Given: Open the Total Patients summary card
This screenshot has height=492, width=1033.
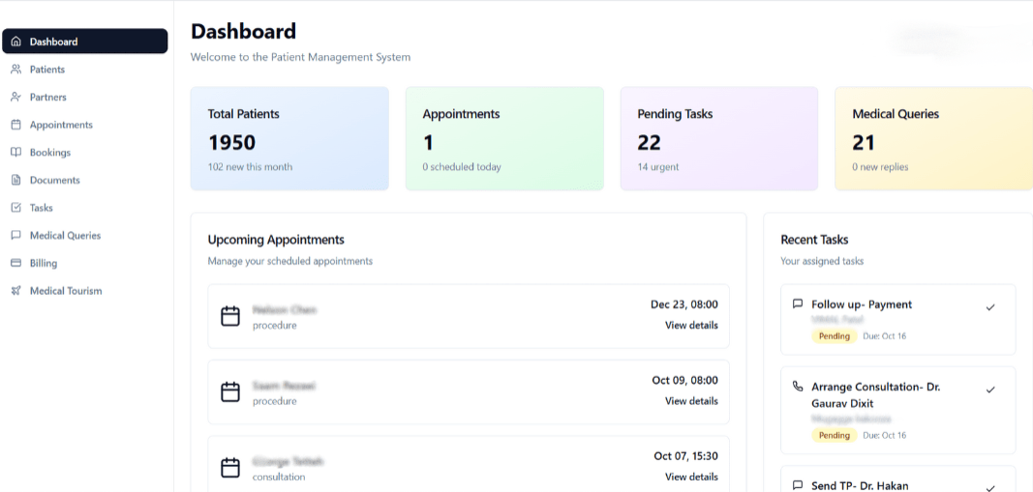Looking at the screenshot, I should pos(289,138).
